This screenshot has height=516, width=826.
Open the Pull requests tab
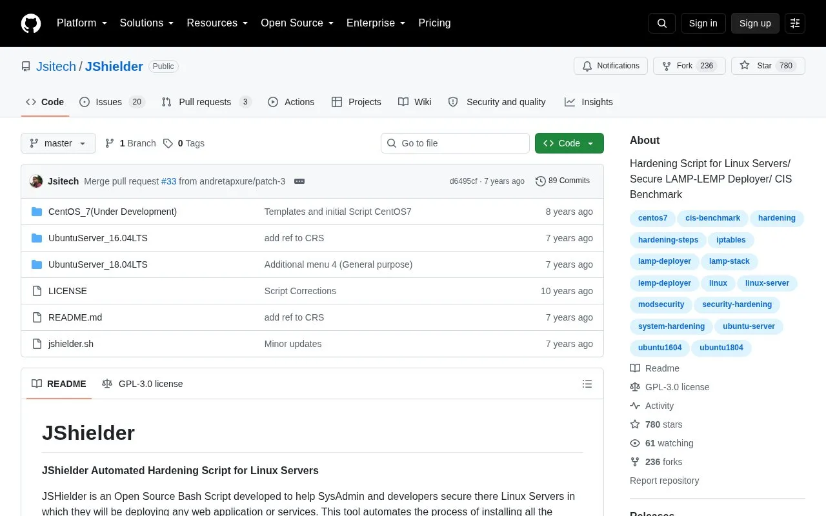pyautogui.click(x=206, y=102)
